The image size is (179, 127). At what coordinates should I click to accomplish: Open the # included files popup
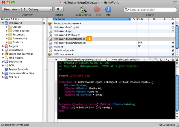167,59
